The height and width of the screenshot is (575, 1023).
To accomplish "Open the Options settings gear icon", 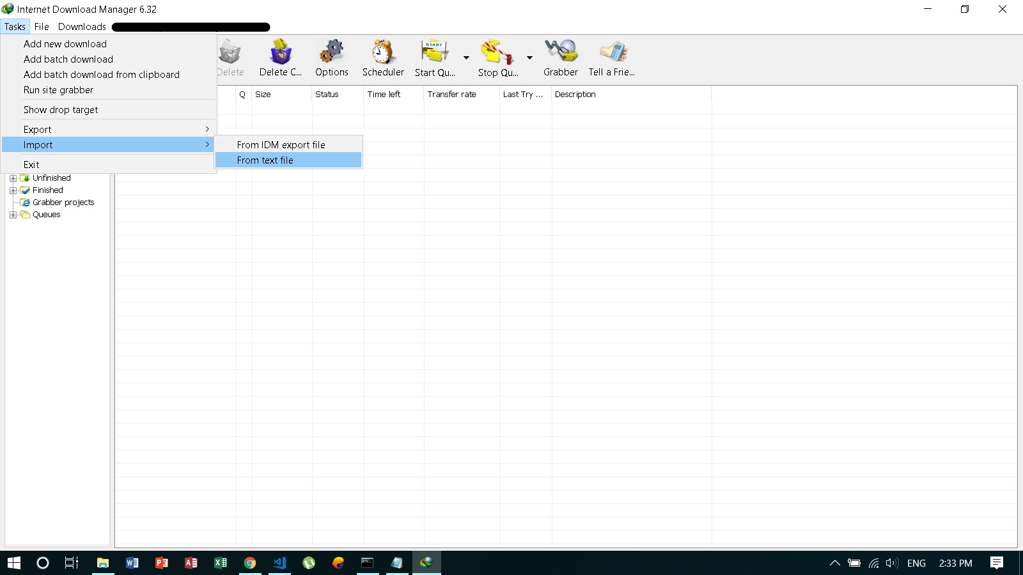I will point(331,56).
